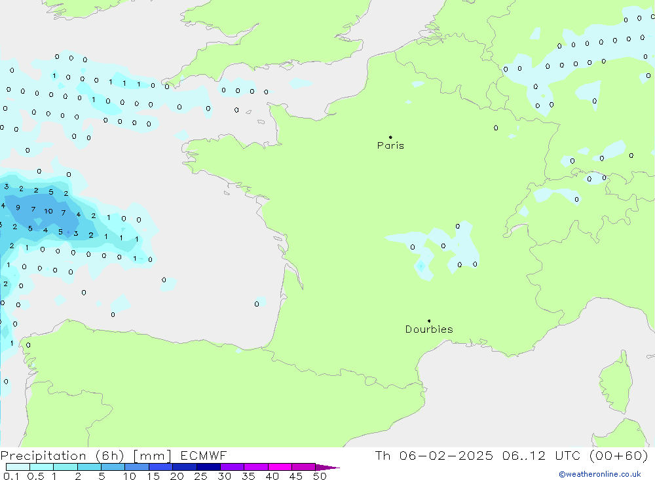
Task: Click the '40' legend scale label
Action: pyautogui.click(x=272, y=476)
